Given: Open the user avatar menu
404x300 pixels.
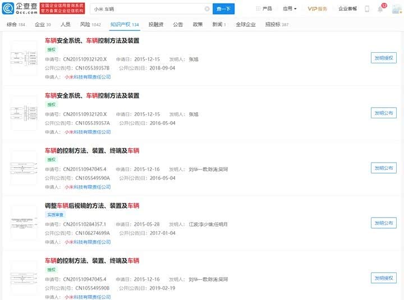Looking at the screenshot, I should pyautogui.click(x=395, y=9).
